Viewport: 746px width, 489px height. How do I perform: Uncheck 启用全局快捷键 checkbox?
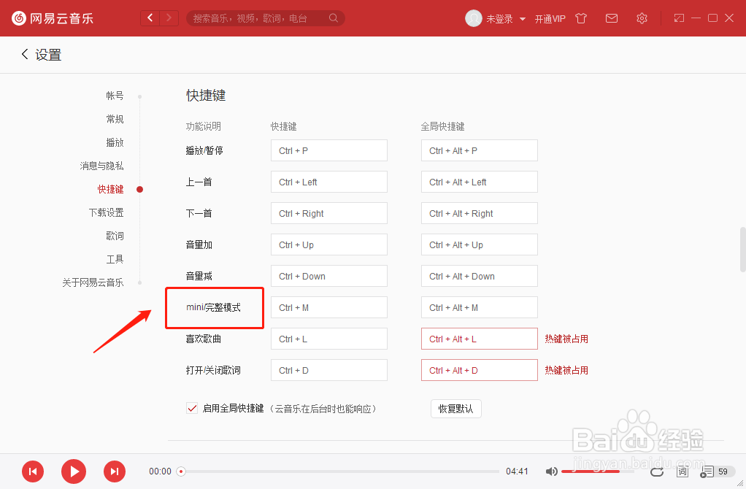point(191,409)
